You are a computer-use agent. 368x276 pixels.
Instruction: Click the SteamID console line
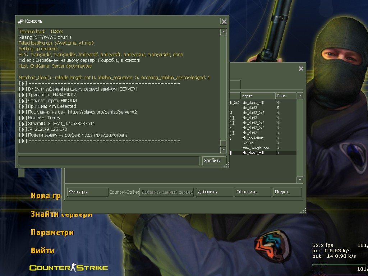coord(57,124)
